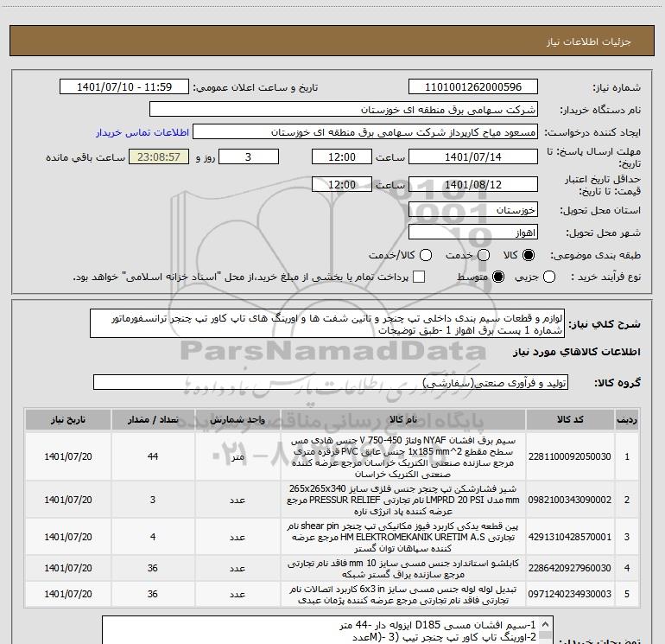Click the public announcement date field
This screenshot has height=644, width=665.
click(123, 87)
